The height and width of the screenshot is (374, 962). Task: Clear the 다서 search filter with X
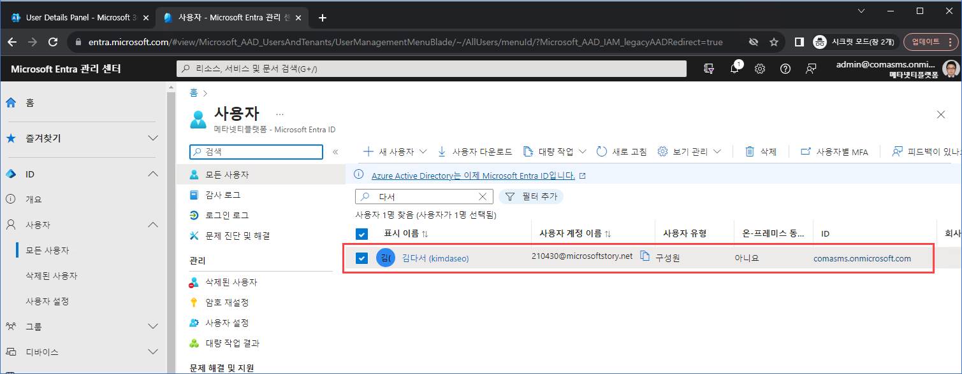click(483, 197)
